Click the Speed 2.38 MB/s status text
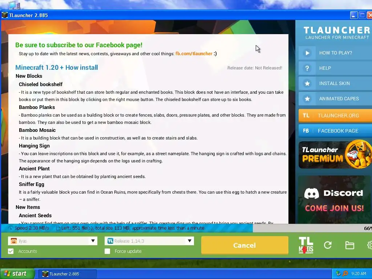Screen dimensions: 372x279 pyautogui.click(x=32, y=228)
